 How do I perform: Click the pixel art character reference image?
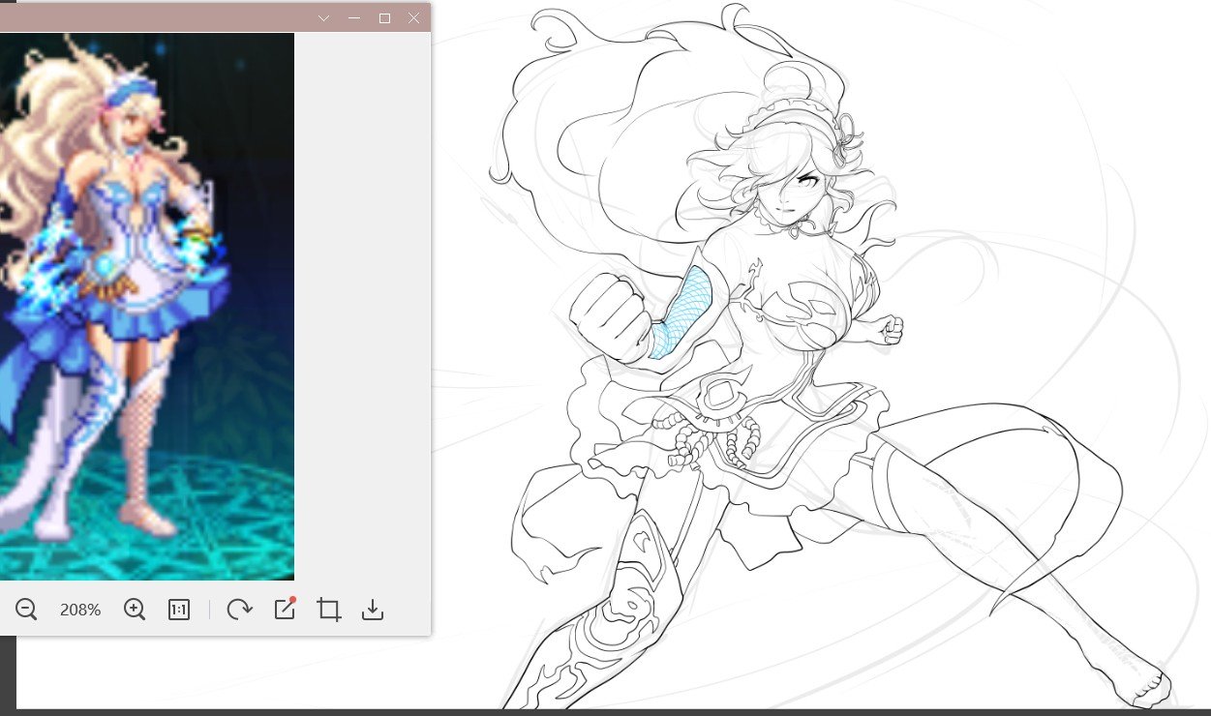[x=146, y=307]
